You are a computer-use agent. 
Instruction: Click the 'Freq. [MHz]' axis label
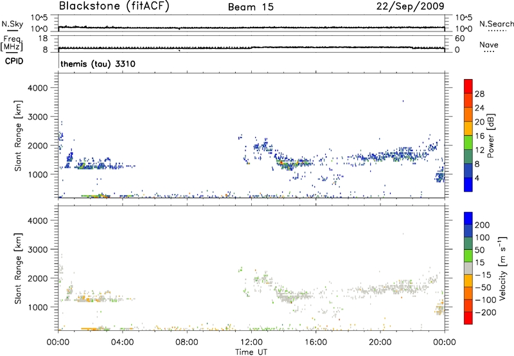coord(12,43)
